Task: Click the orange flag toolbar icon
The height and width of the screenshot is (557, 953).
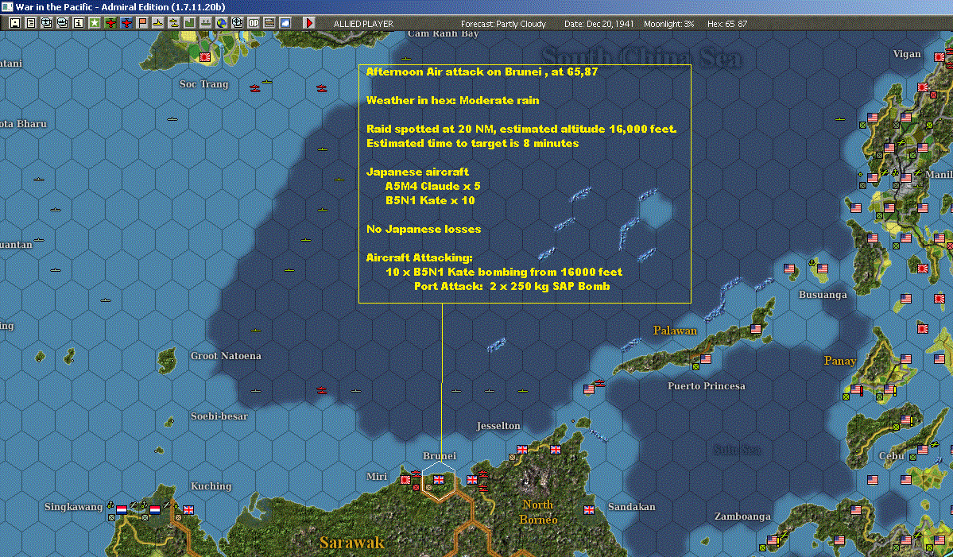Action: coord(142,23)
